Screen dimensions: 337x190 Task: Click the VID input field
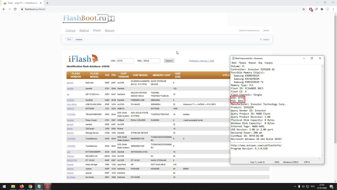coord(125,61)
